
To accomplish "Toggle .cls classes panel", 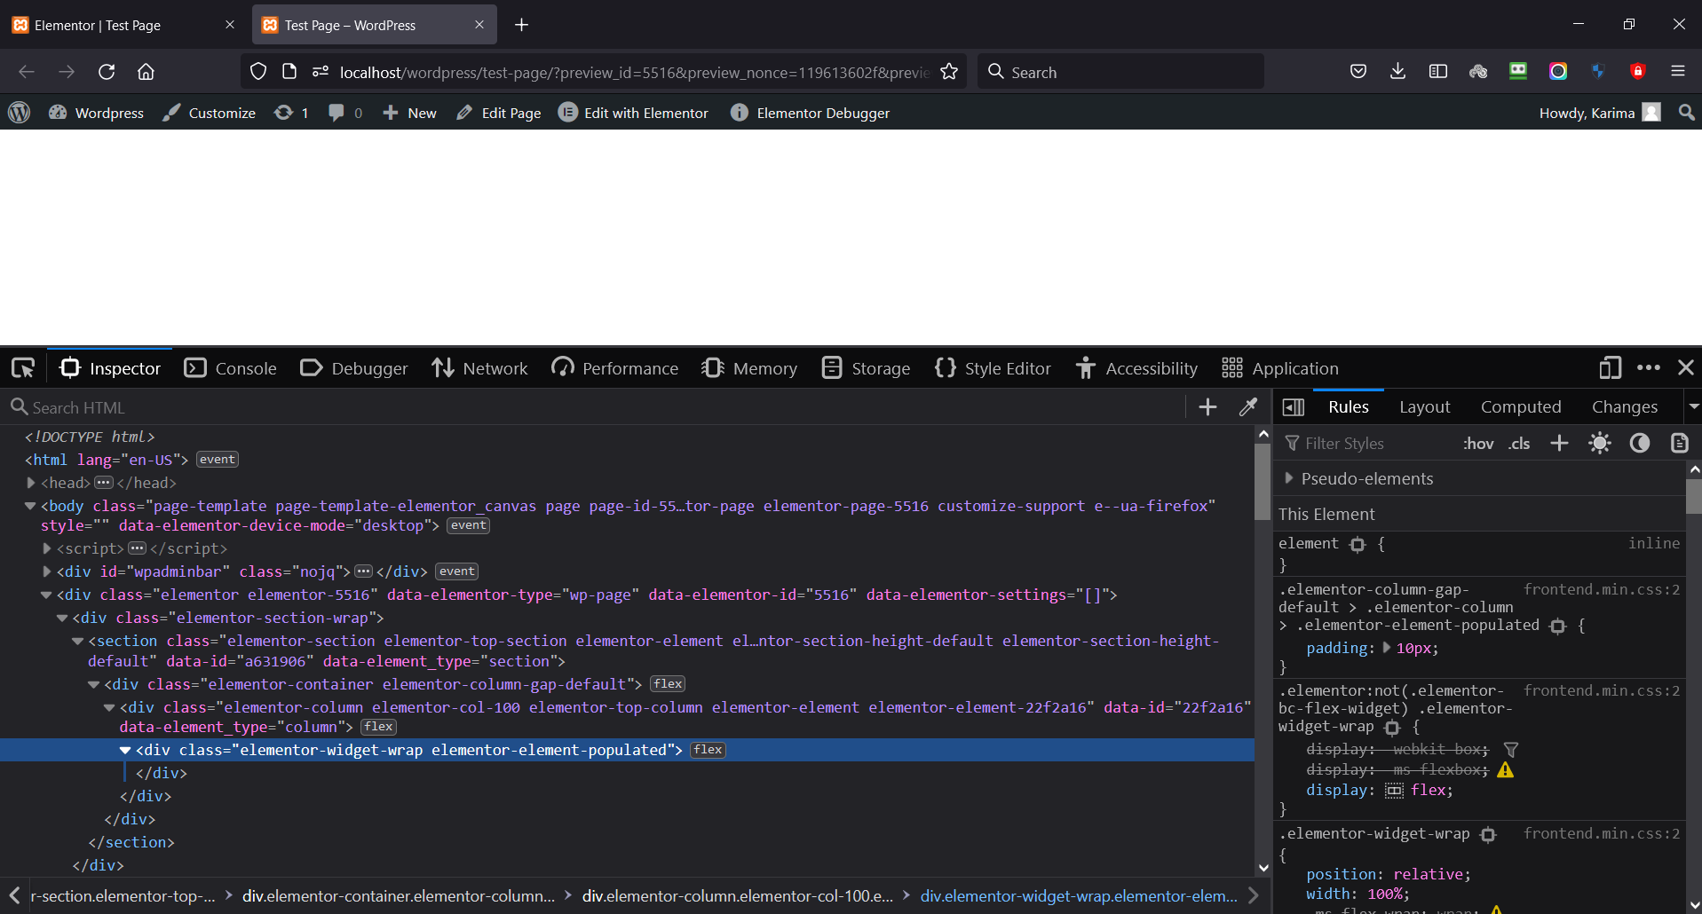I will 1519,444.
